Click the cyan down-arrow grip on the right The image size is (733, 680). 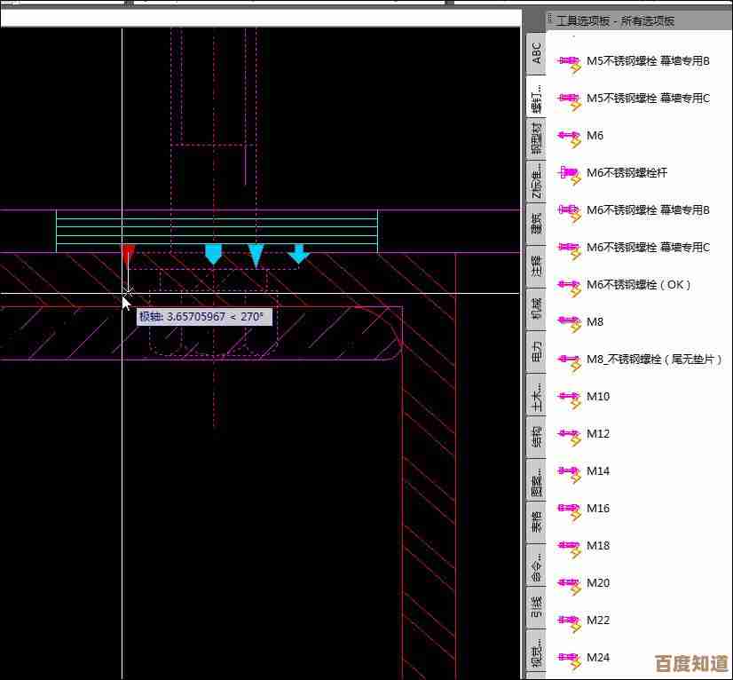[299, 254]
